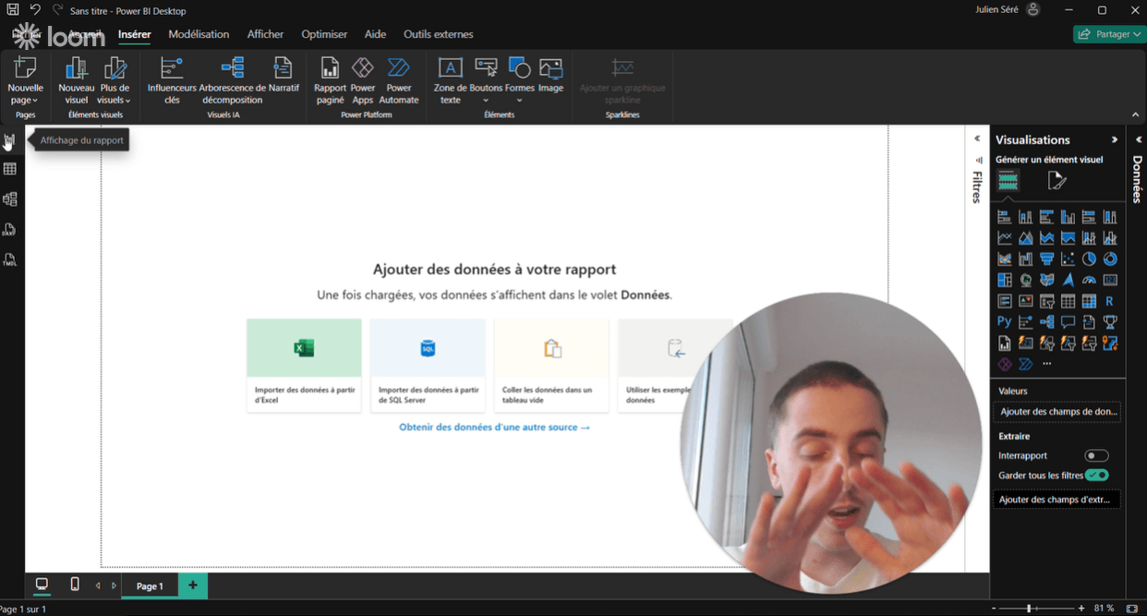Expand the Filtres pane chevron
1147x616 pixels.
point(977,139)
